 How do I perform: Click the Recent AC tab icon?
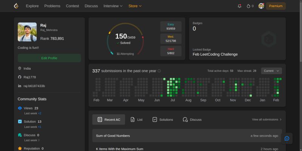pyautogui.click(x=100, y=120)
